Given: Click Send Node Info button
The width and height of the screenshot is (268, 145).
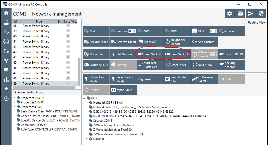Looking at the screenshot, I should coord(177,79).
